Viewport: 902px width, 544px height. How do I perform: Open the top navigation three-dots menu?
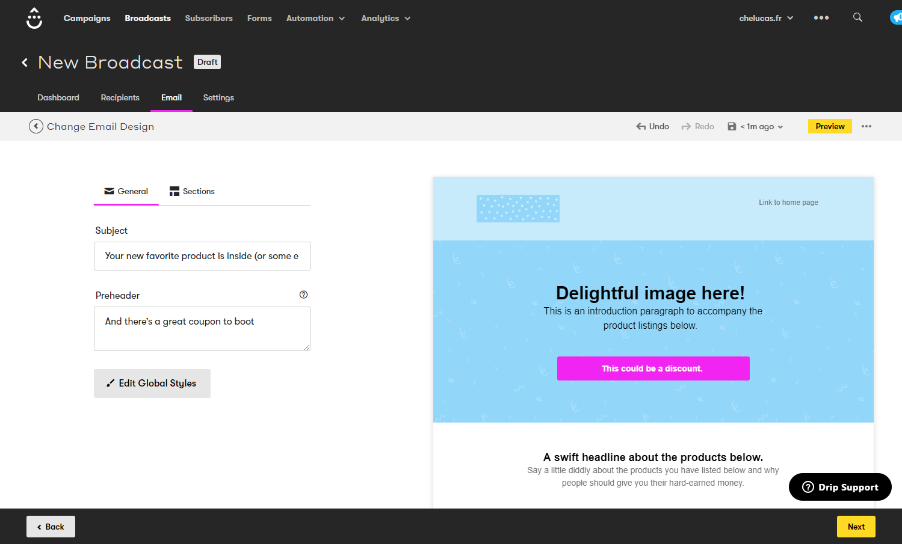[821, 18]
